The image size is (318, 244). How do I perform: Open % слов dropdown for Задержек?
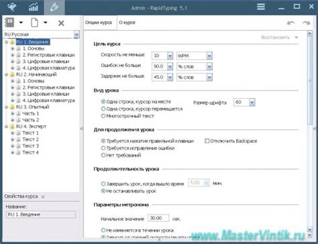click(209, 77)
